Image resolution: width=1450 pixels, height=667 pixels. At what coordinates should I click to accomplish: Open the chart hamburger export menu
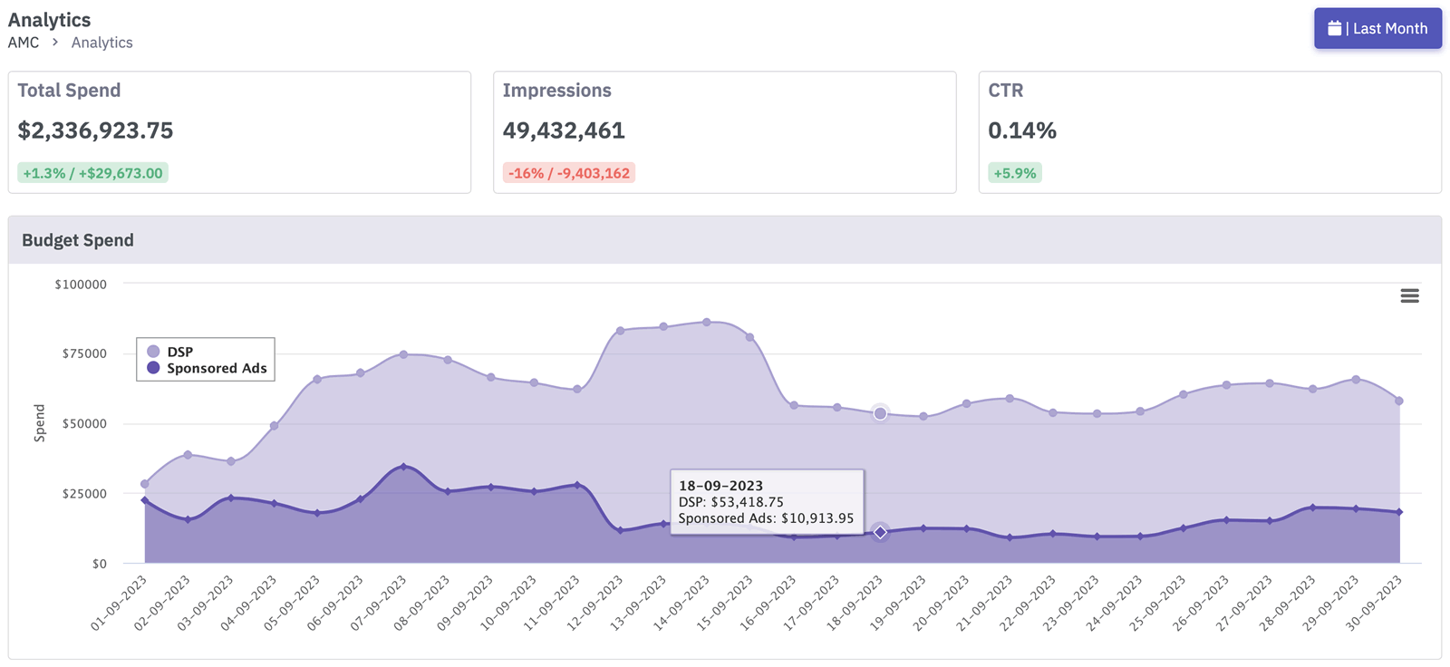(1409, 295)
